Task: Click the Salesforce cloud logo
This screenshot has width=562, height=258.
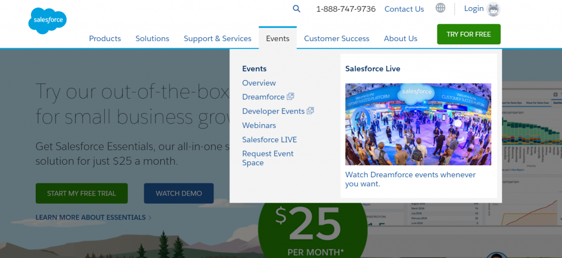Action: tap(47, 21)
